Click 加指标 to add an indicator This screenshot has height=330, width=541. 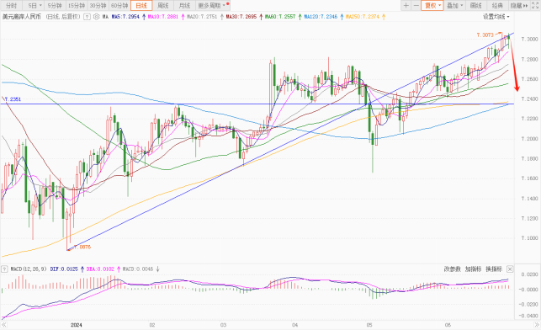tap(473, 269)
